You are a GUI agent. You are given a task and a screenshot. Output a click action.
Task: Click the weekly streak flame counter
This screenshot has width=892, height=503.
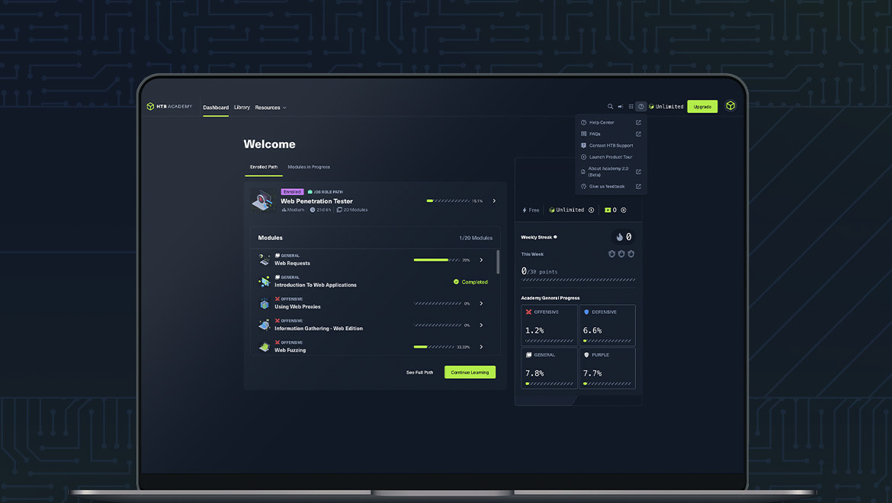click(624, 237)
